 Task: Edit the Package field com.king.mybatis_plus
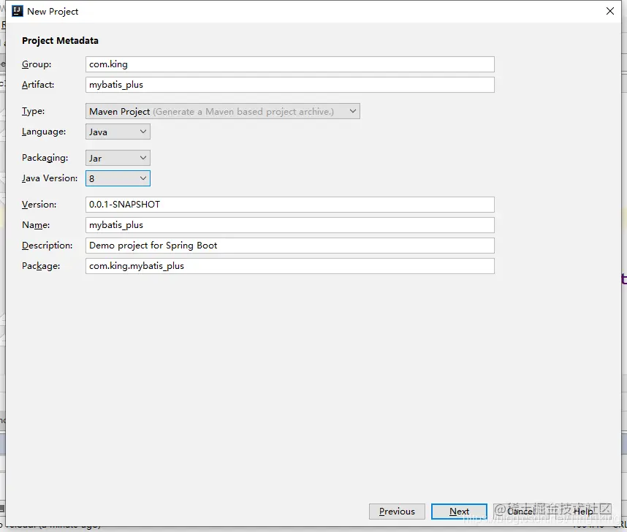point(290,266)
